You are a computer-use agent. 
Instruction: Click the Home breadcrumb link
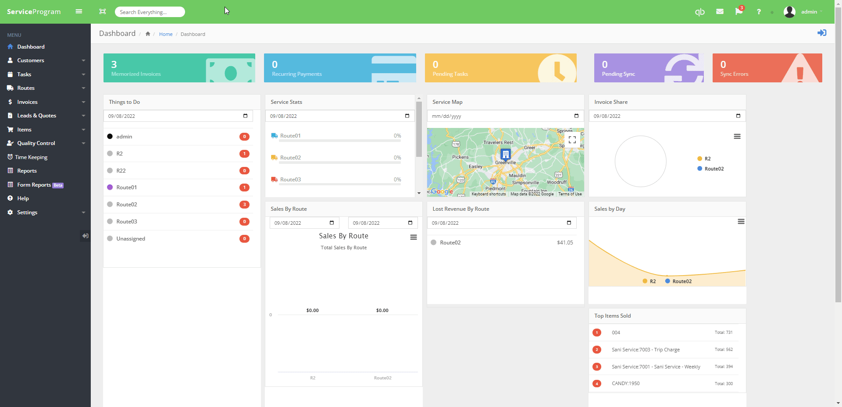(x=166, y=34)
